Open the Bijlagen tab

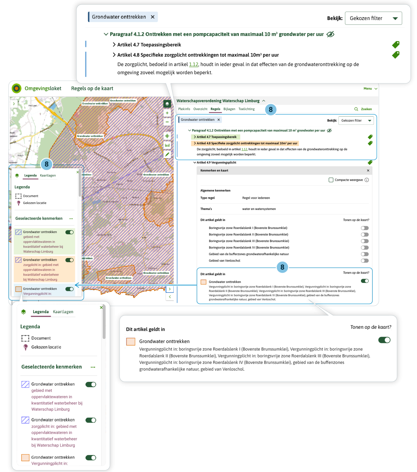(229, 109)
